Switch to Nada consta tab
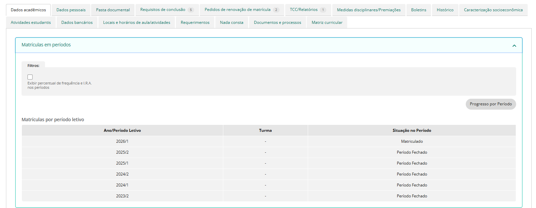Screen dimensions: 536x208 [x=232, y=23]
